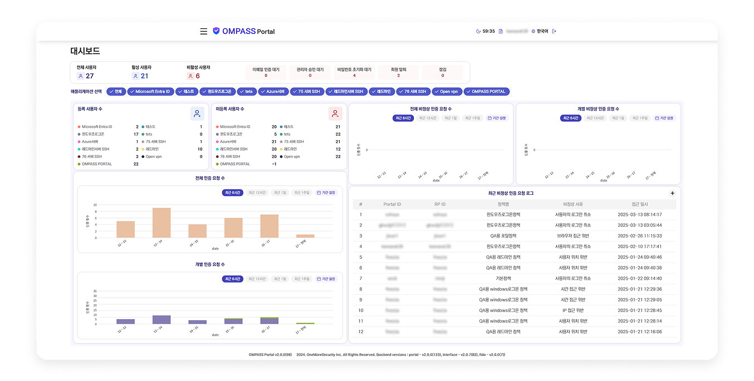Open the 한국어 language selector
Image resolution: width=754 pixels, height=381 pixels.
tap(540, 31)
